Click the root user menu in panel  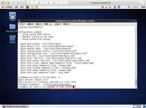143,7
